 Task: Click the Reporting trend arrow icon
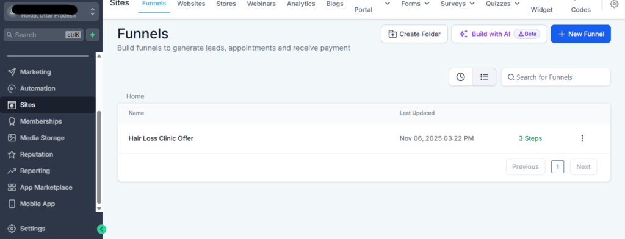point(12,171)
